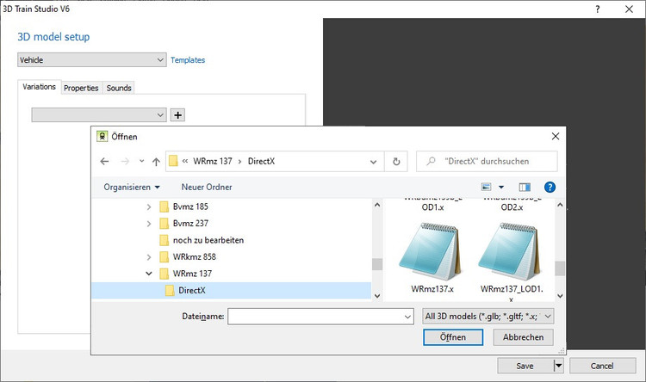Open the Dateiname dropdown arrow
Screen dimensions: 646x382
pos(407,317)
